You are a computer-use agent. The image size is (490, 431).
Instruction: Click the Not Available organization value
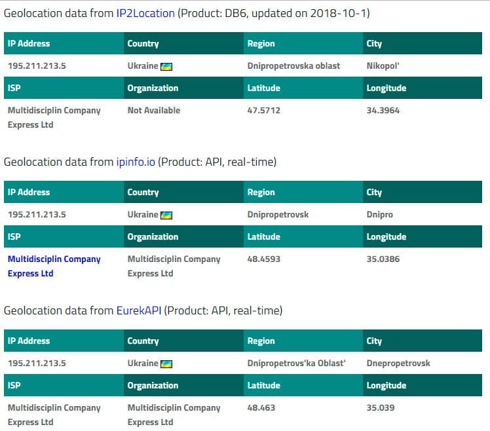pos(154,110)
